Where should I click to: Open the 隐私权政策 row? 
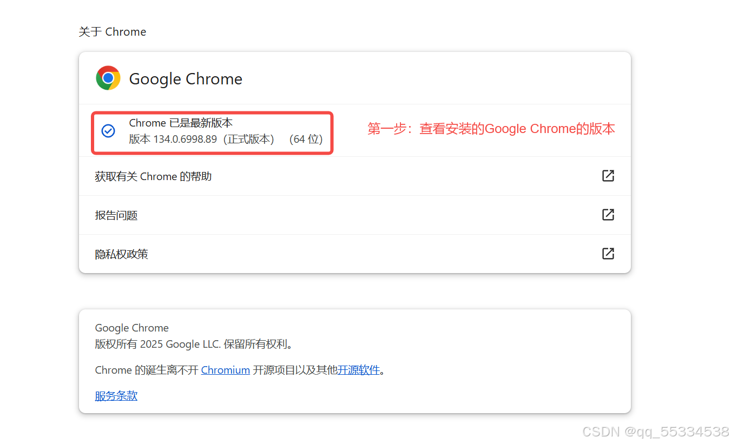(x=355, y=254)
